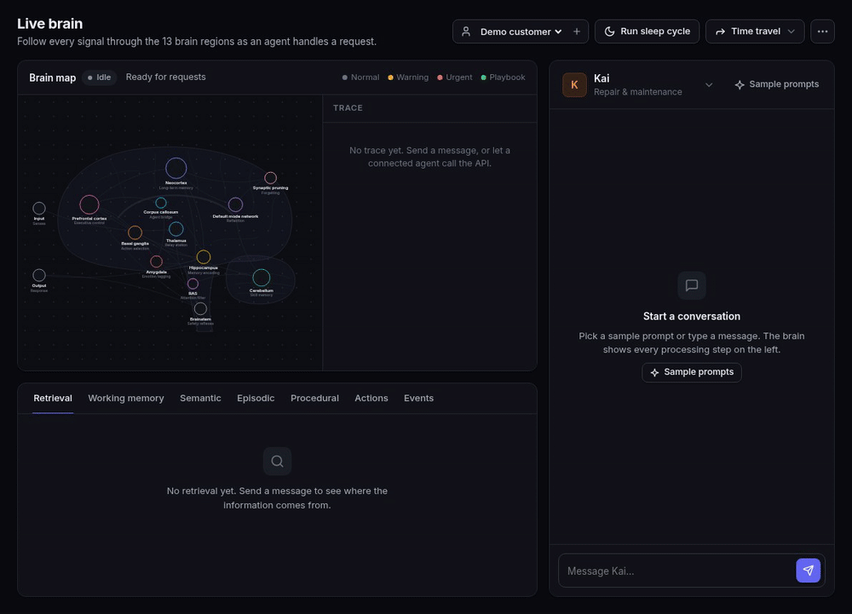The height and width of the screenshot is (614, 852).
Task: Click the chat bubble icon above Start a conversation
Action: pyautogui.click(x=692, y=285)
